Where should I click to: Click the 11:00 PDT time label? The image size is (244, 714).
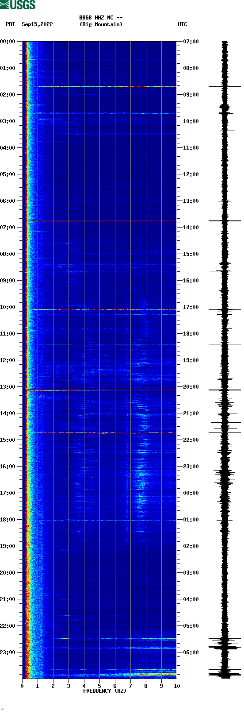(x=8, y=334)
